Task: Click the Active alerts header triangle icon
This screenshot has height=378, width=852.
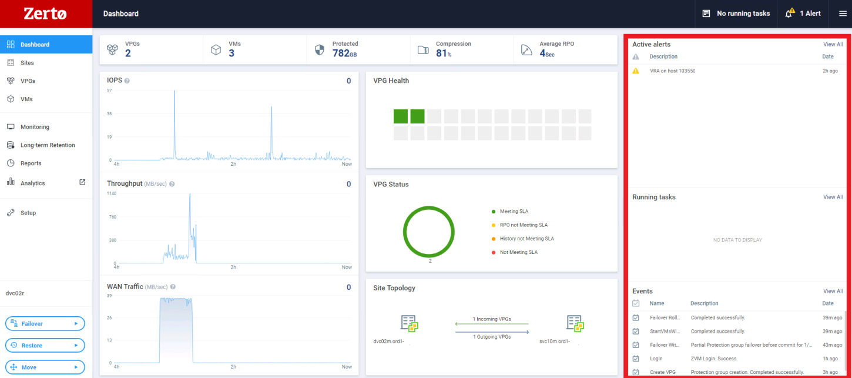Action: tap(636, 56)
